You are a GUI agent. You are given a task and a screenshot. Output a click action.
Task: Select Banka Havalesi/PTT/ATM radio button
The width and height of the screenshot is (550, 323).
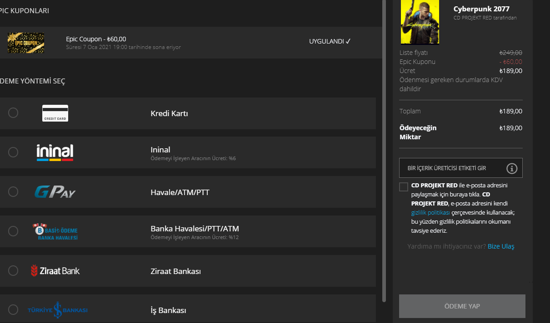point(13,231)
